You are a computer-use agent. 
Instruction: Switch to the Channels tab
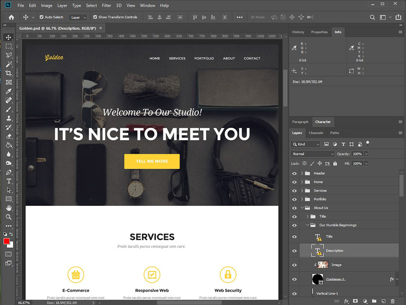[x=316, y=133]
